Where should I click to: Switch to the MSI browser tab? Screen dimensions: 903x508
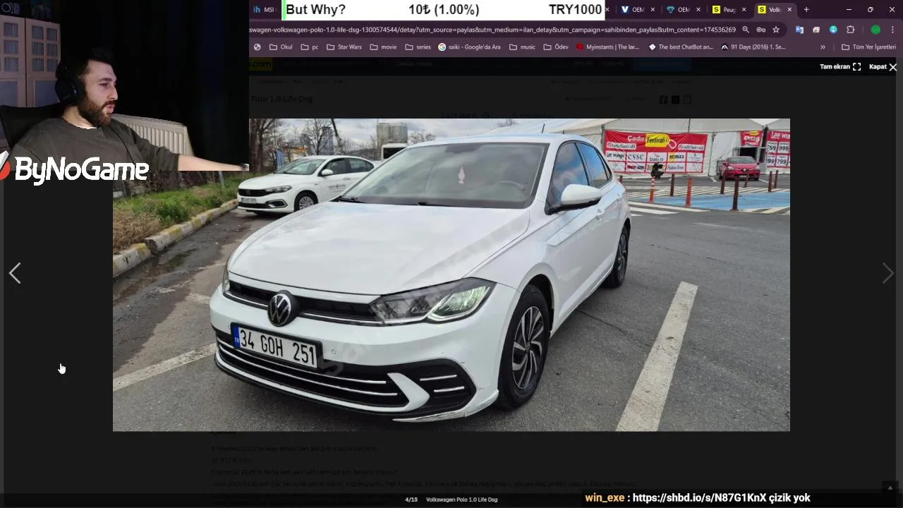[265, 10]
